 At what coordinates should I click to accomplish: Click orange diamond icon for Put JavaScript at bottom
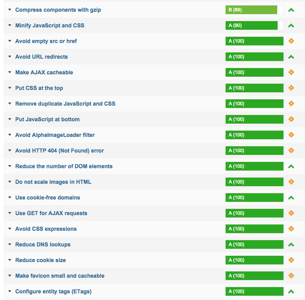pos(291,119)
